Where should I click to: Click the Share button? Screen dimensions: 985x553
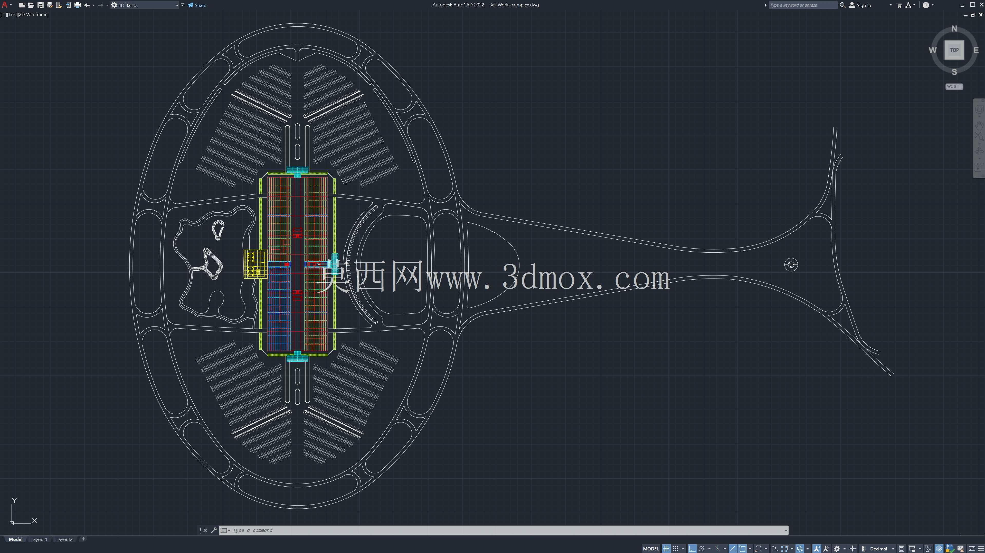click(x=197, y=5)
